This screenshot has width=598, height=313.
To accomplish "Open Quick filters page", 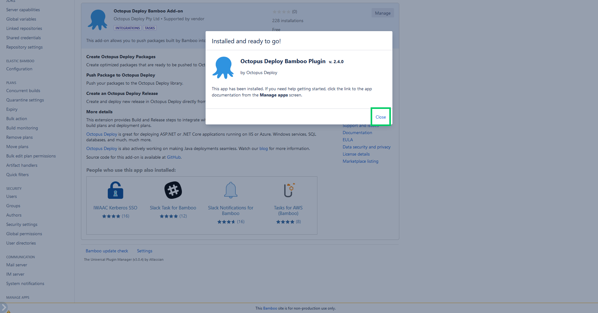I will click(17, 175).
